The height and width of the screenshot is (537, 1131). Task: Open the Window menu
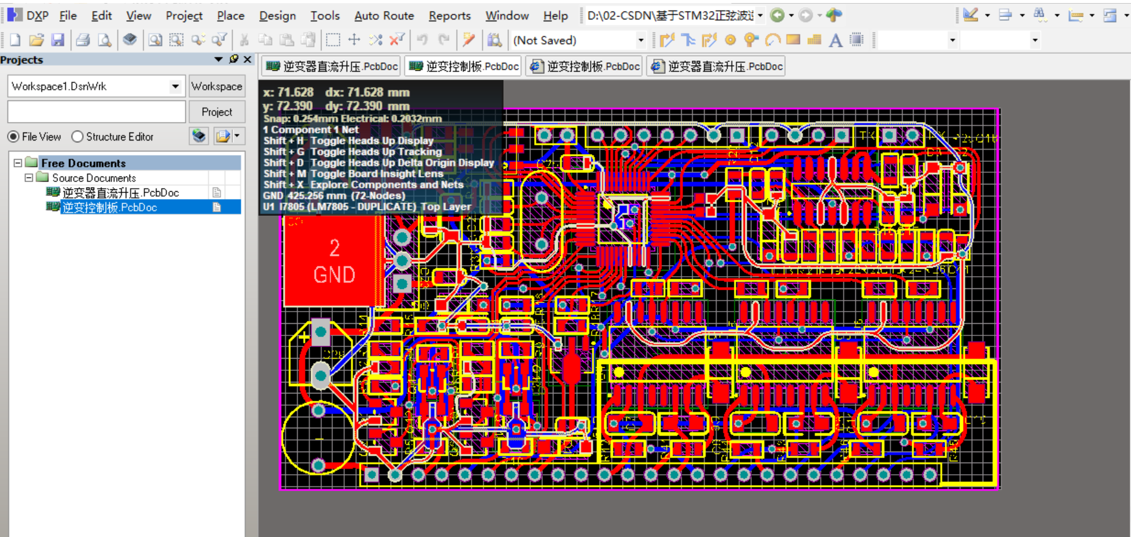(507, 15)
